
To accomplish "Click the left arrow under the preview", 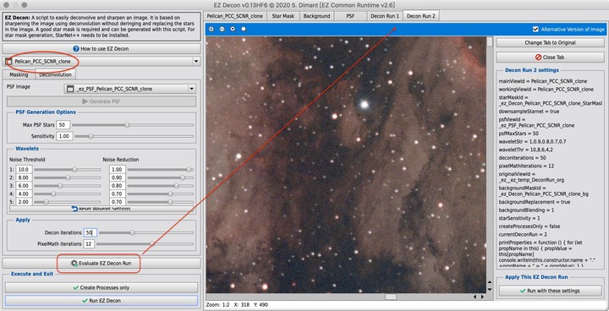I will [x=475, y=297].
